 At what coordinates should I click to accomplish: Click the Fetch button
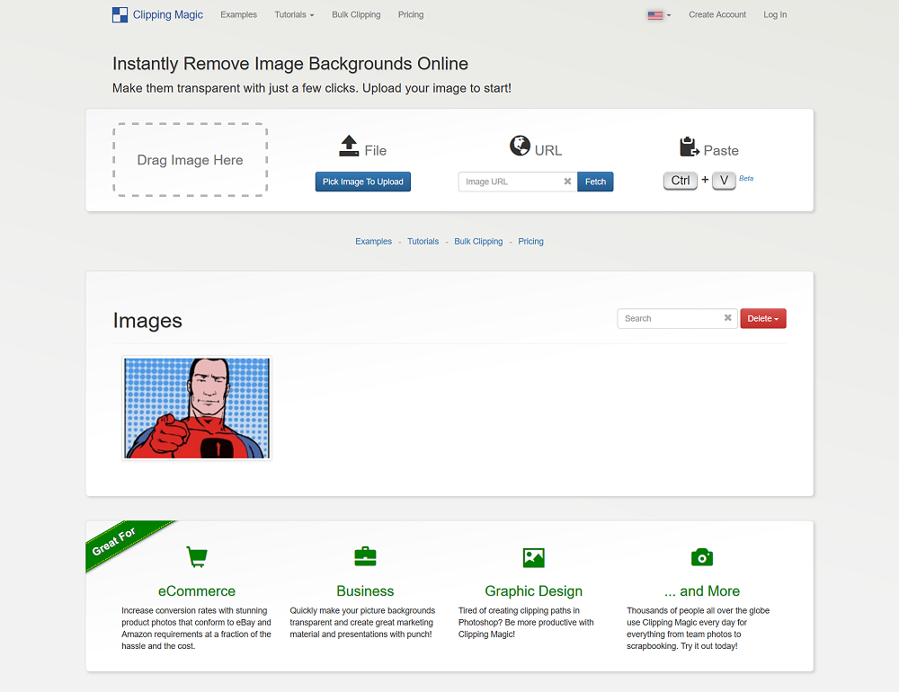tap(595, 182)
